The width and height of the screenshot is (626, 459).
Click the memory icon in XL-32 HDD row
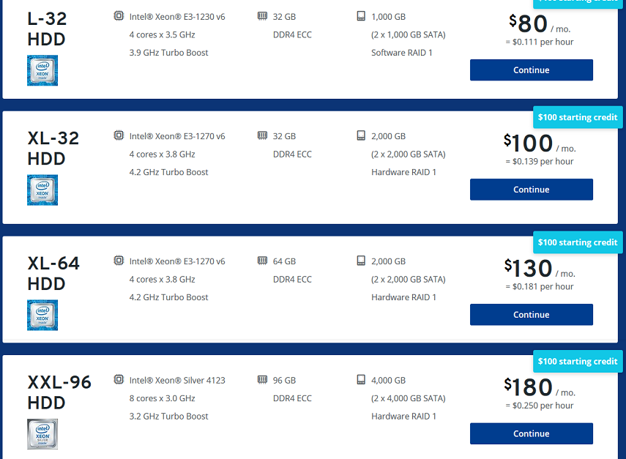pos(262,135)
